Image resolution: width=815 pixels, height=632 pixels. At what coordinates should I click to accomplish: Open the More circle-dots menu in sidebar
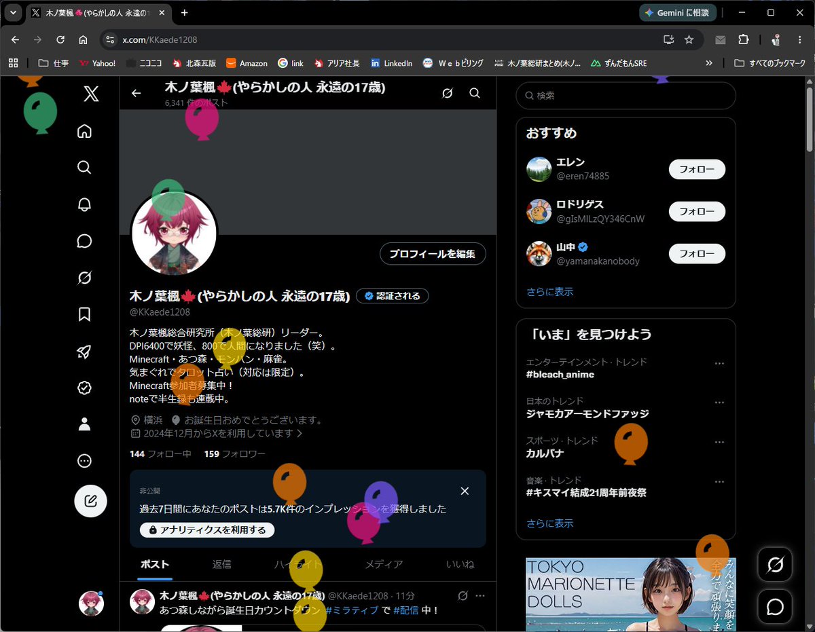84,461
